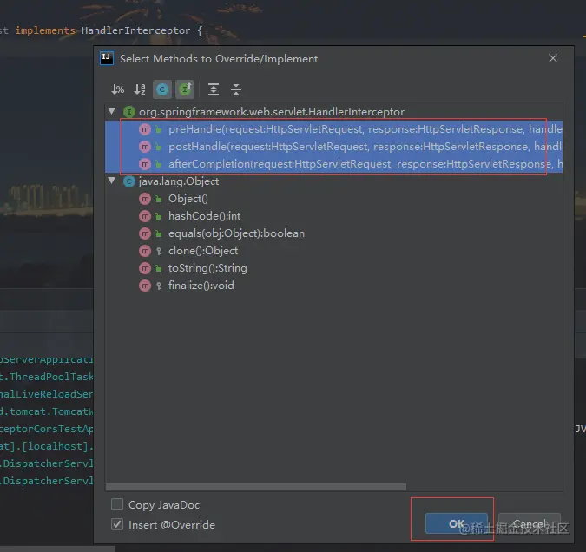This screenshot has width=586, height=552.
Task: Close the Override/Implement dialog
Action: 553,58
